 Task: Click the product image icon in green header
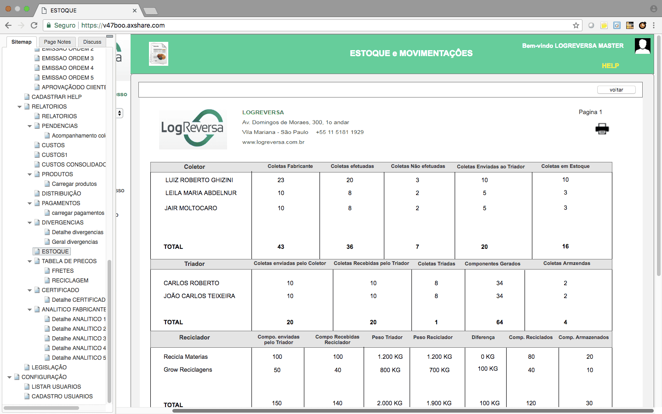(159, 54)
